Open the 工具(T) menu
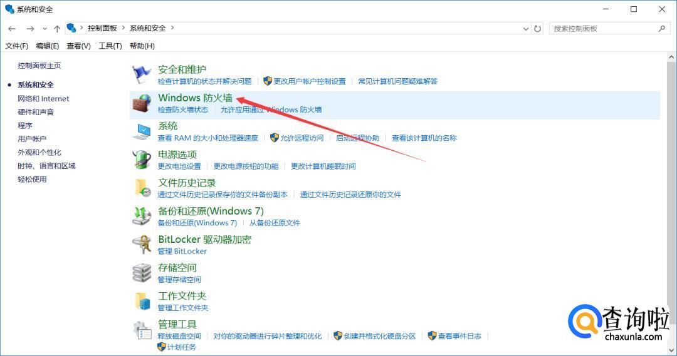This screenshot has width=677, height=356. click(110, 46)
